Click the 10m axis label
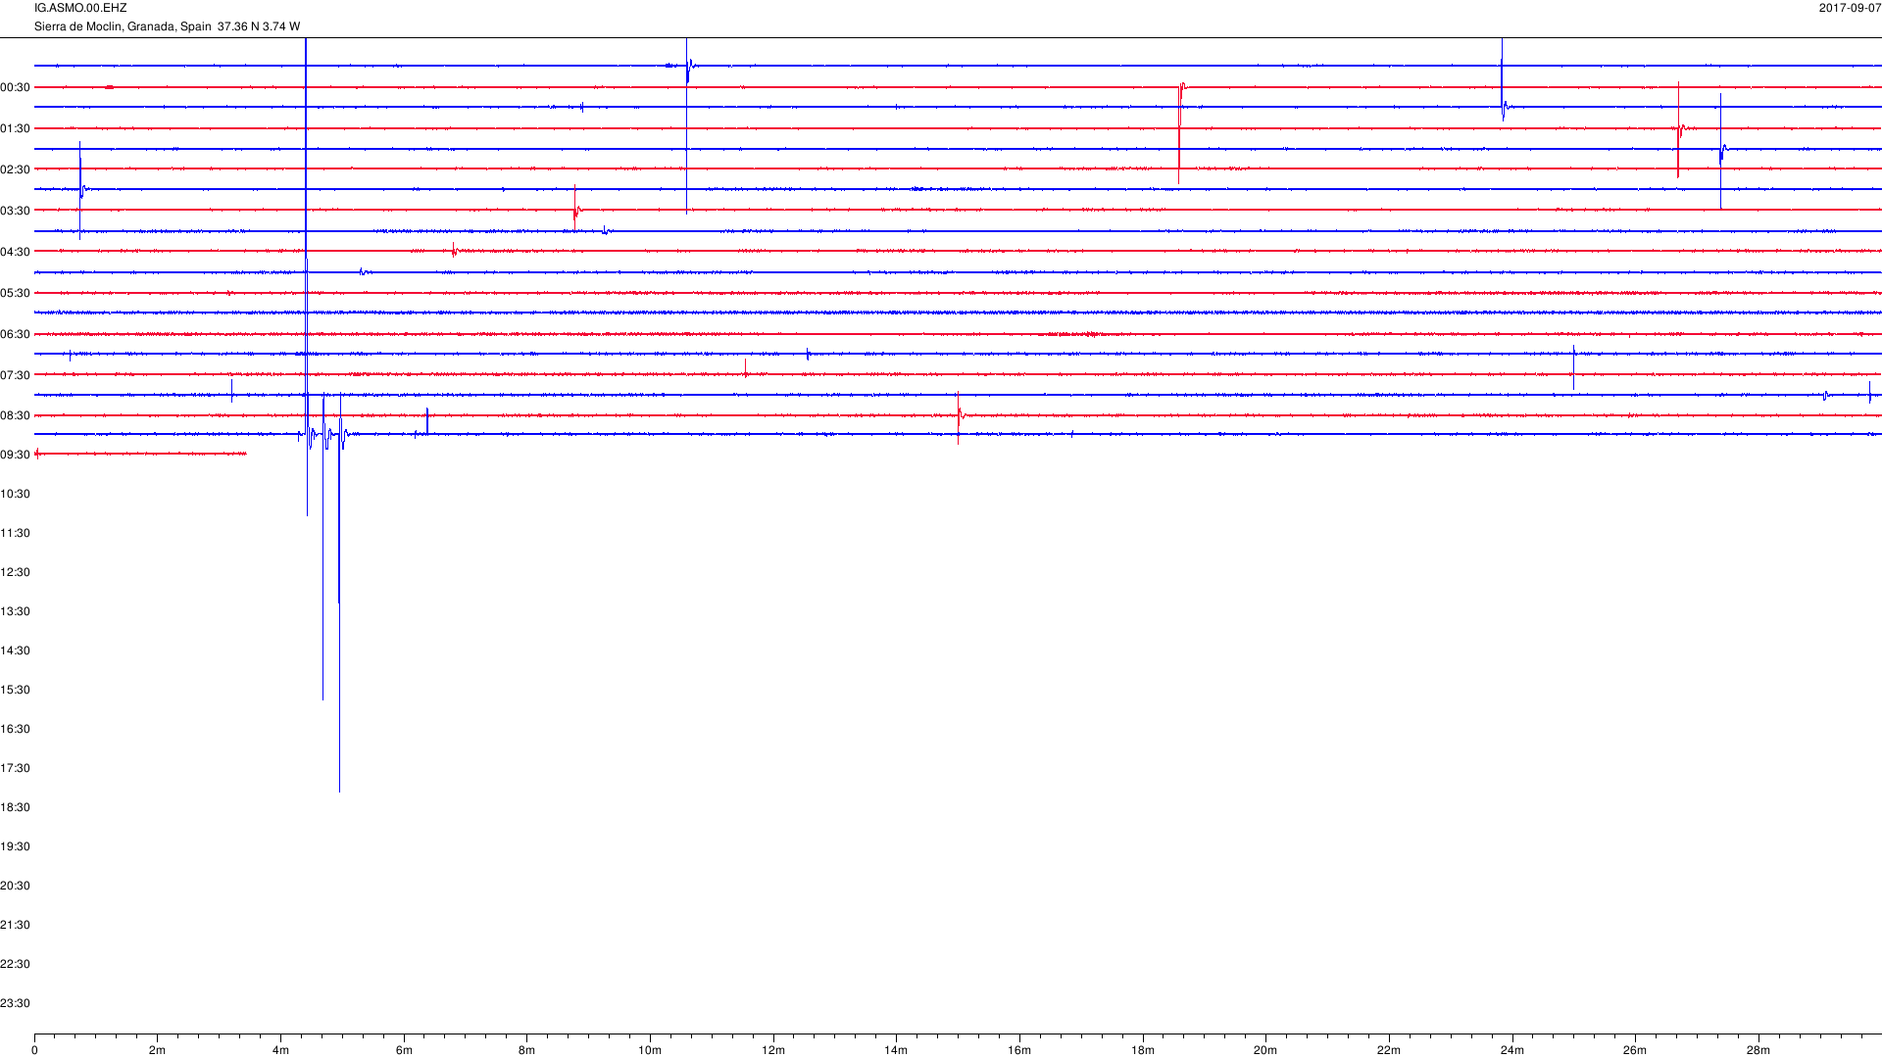The image size is (1882, 1058). [x=650, y=1051]
